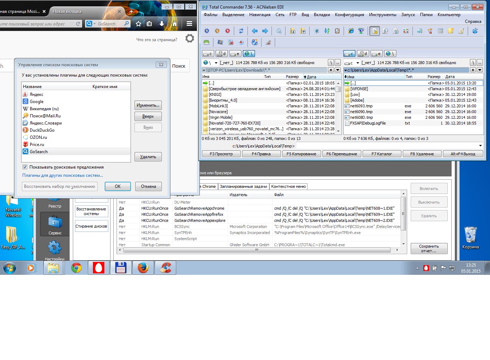Open right panel drive dropdown list

[358, 63]
